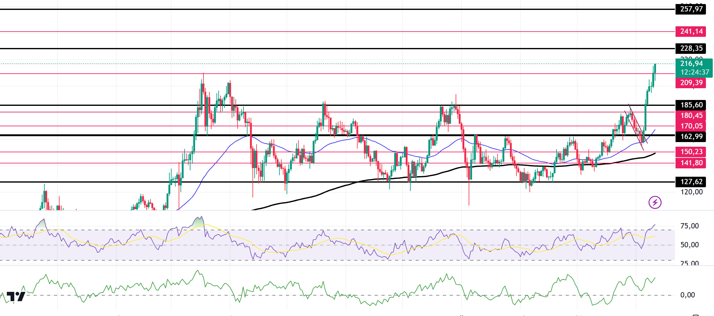Click the 120,00 price axis value
The width and height of the screenshot is (714, 316).
pos(692,192)
